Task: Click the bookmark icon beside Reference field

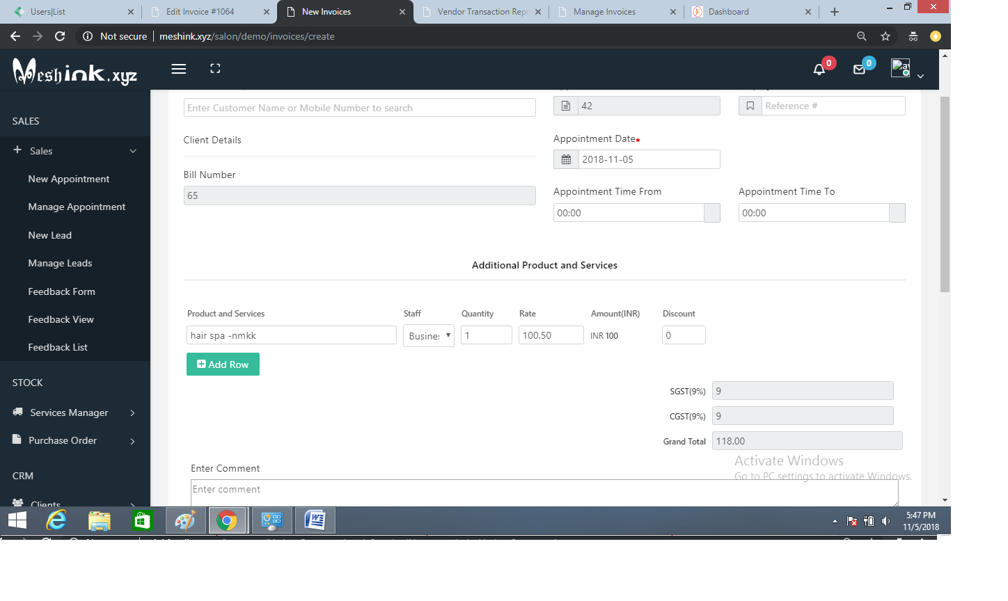Action: (750, 106)
